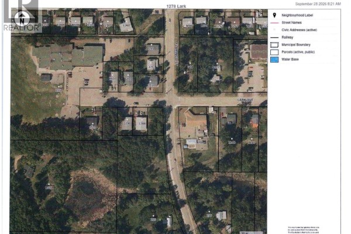Screen dimensions: 351x234
Task: Click the blue Water Base swatch
Action: coord(274,60)
